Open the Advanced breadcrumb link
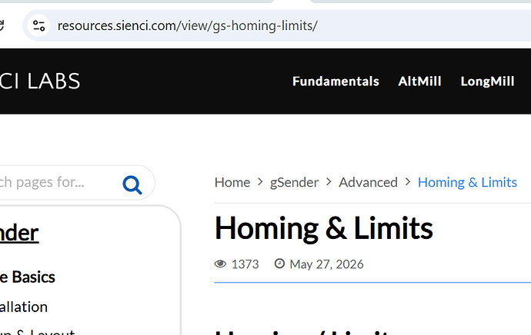 (x=368, y=183)
